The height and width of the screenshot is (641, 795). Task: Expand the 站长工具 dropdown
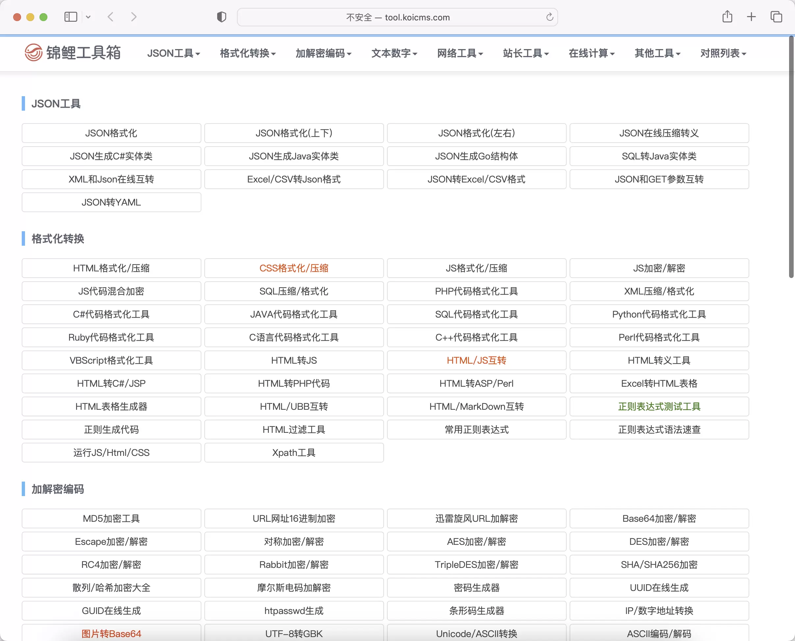click(x=525, y=53)
